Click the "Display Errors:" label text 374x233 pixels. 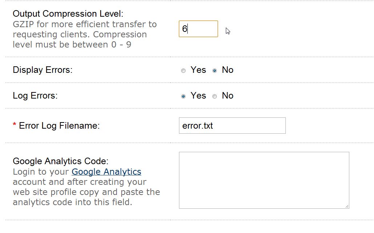click(42, 70)
